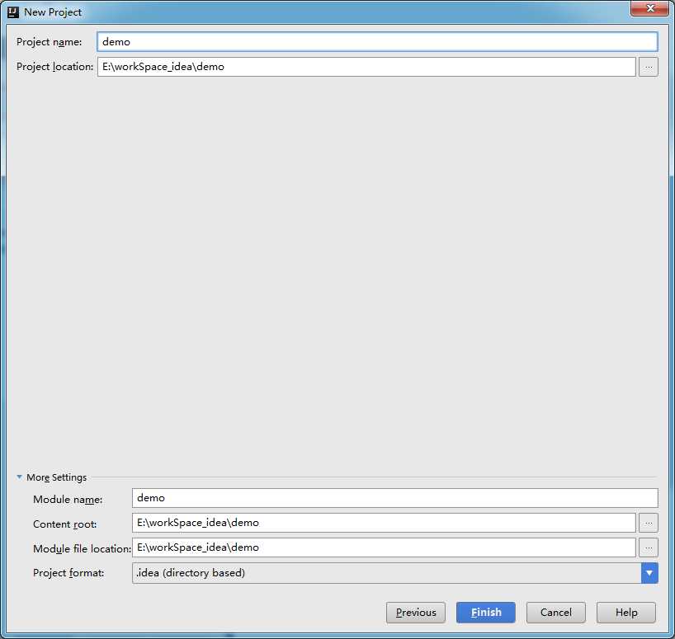The image size is (675, 639).
Task: Browse for the Module file location folder
Action: pos(649,547)
